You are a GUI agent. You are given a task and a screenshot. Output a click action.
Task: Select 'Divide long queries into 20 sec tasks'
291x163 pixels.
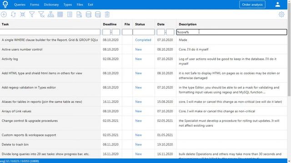pyautogui.click(x=45, y=154)
